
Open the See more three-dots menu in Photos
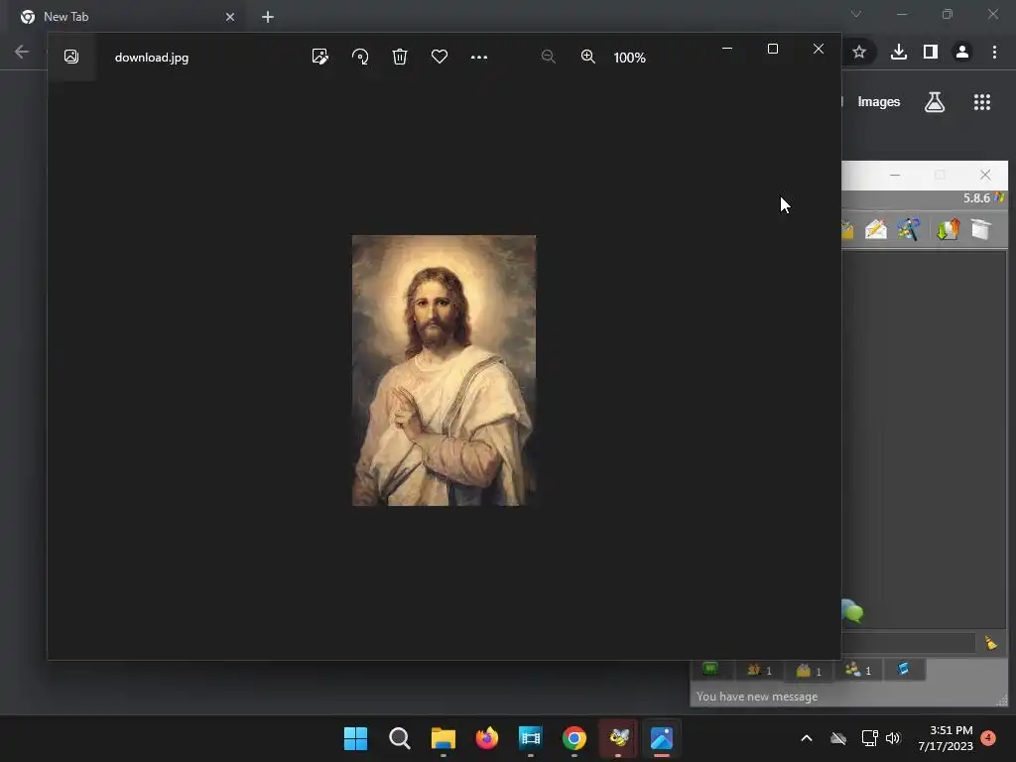point(479,57)
